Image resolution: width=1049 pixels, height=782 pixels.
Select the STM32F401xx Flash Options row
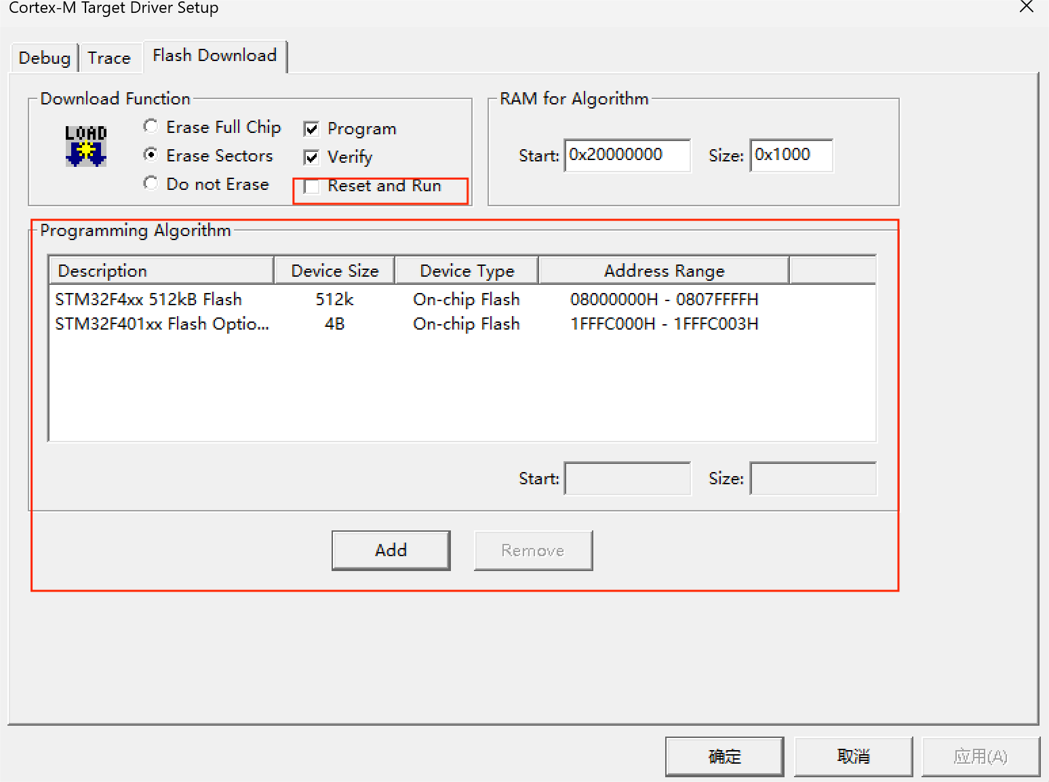[462, 324]
